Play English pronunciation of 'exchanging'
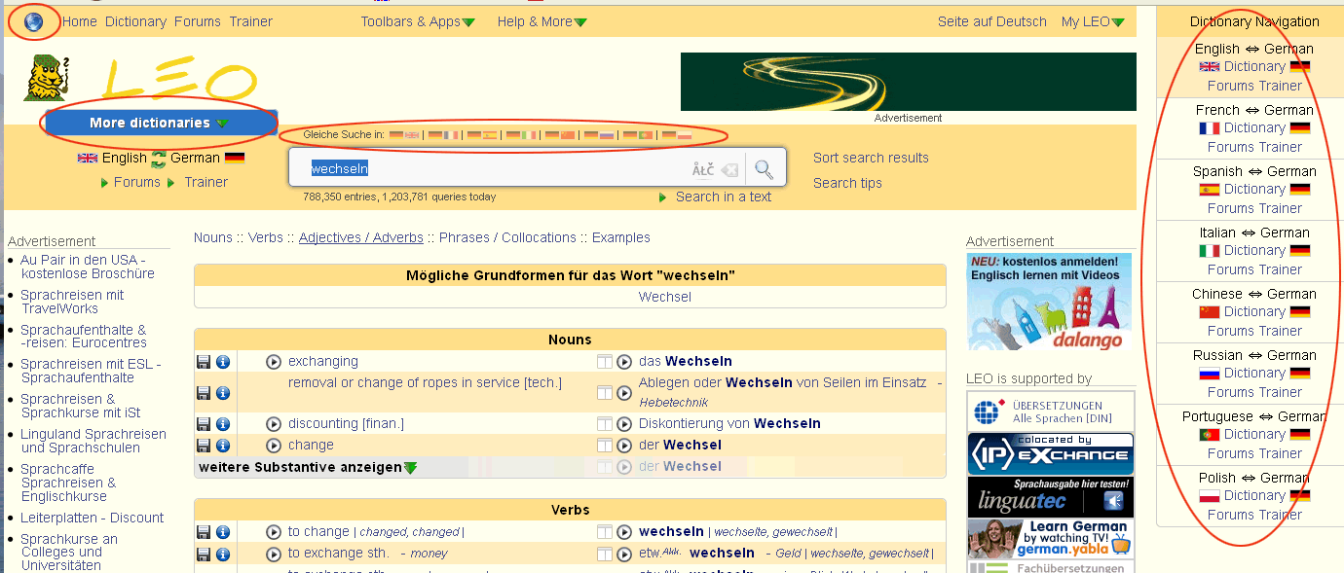1344x573 pixels. 274,362
